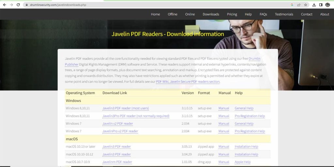This screenshot has height=167, width=334.
Task: Click the share page icon
Action: click(x=299, y=5)
